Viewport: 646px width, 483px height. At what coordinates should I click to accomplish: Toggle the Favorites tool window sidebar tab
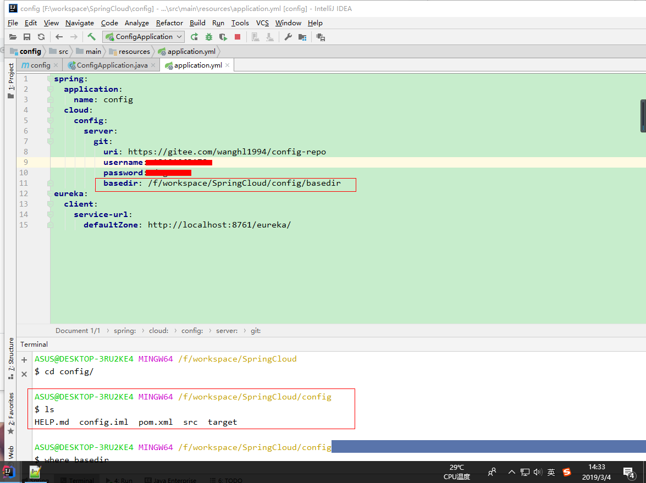click(11, 409)
